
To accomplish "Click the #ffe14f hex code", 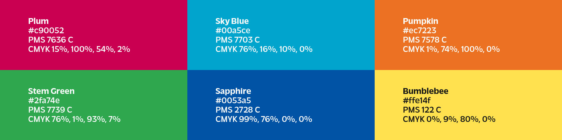I will [417, 100].
